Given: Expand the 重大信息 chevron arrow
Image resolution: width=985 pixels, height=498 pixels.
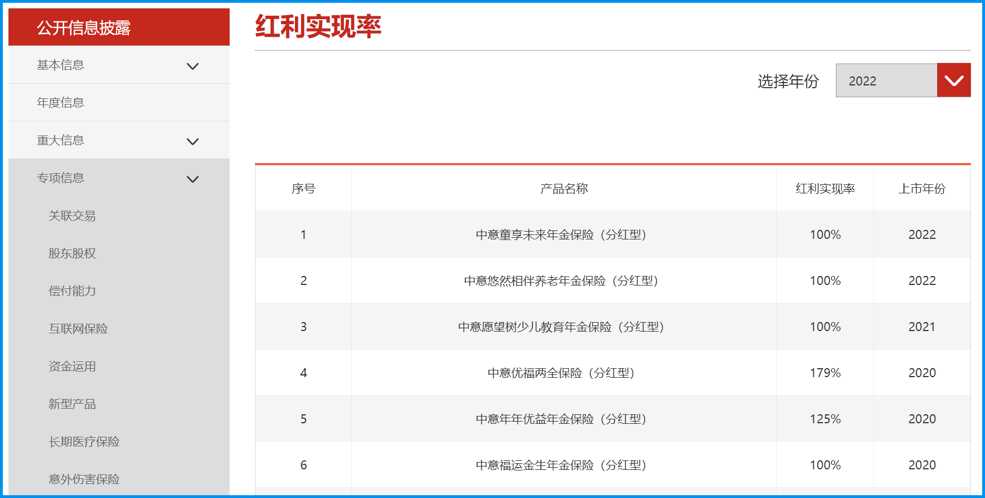Looking at the screenshot, I should point(192,141).
